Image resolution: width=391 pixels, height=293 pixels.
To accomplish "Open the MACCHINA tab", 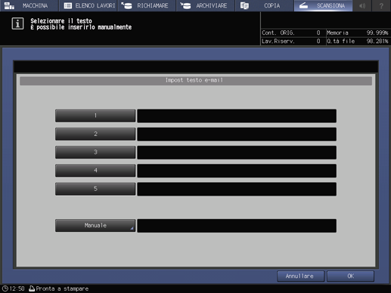I will tap(29, 5).
